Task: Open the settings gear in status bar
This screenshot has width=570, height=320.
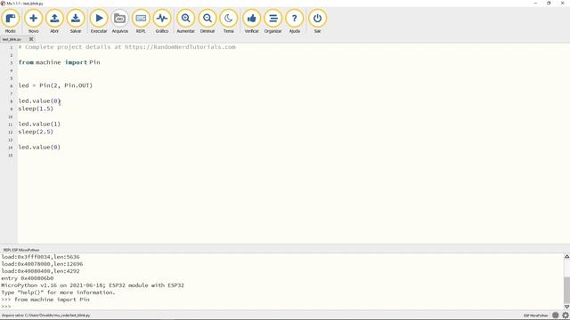Action: [x=566, y=316]
